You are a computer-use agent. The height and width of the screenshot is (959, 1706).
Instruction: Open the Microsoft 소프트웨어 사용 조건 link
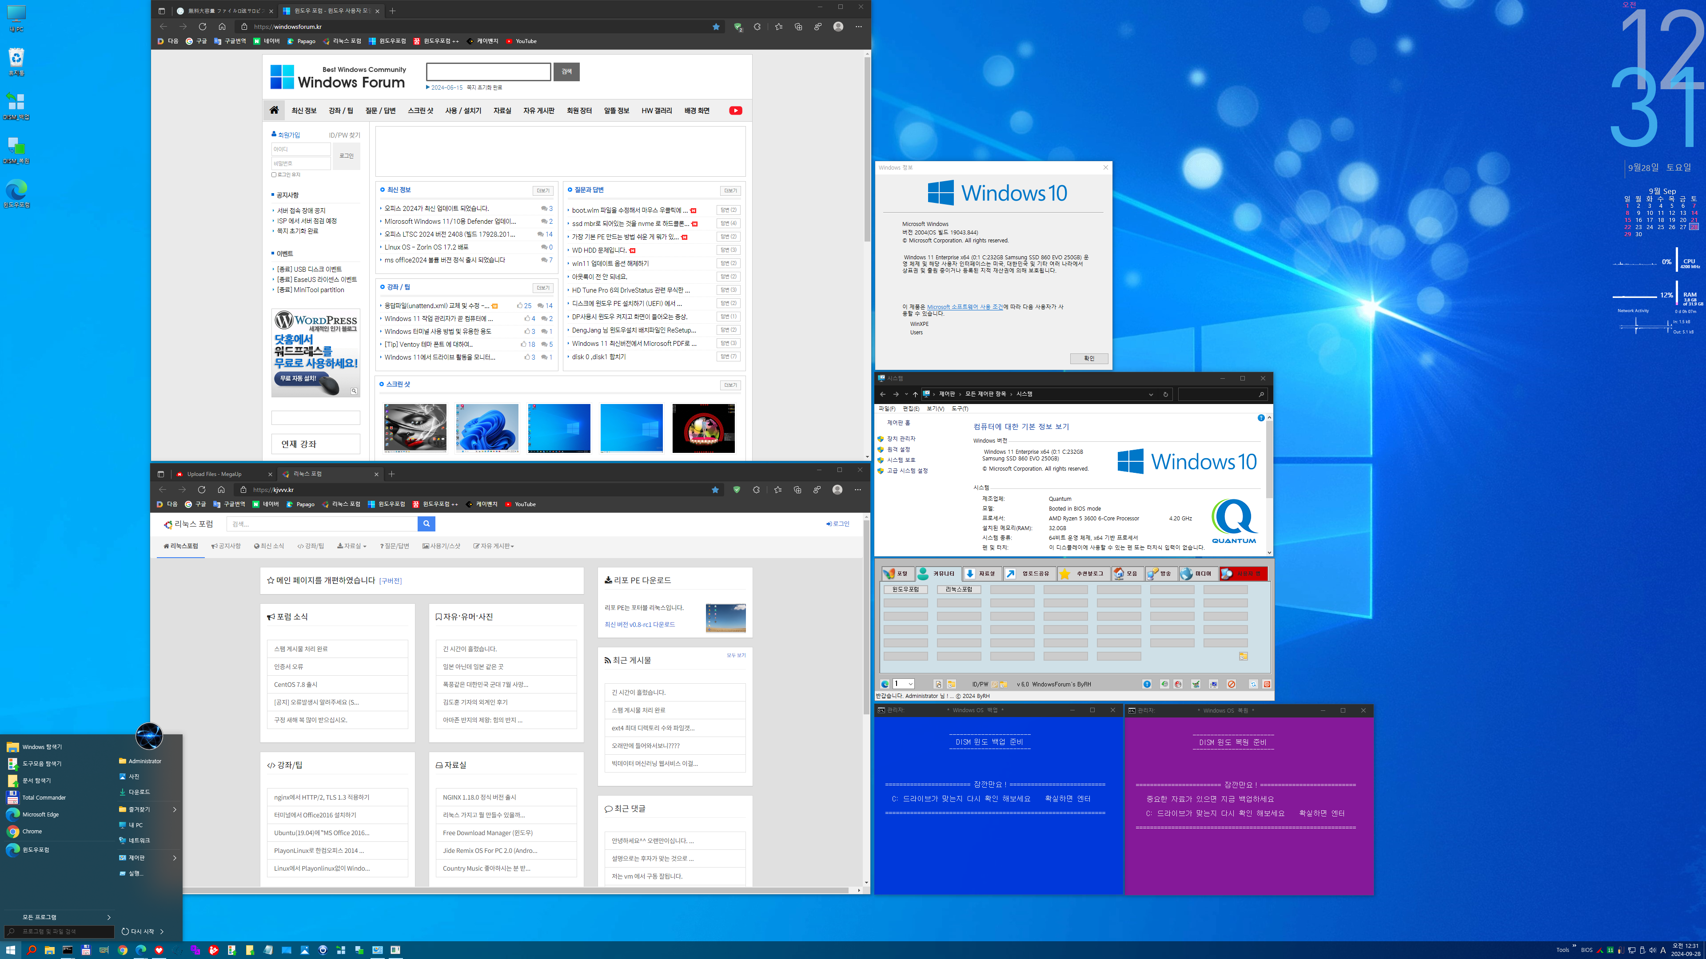pos(965,306)
